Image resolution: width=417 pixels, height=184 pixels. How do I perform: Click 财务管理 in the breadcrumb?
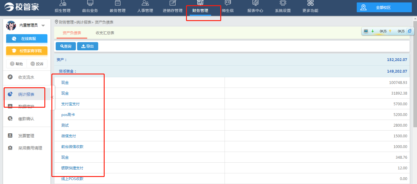click(x=66, y=22)
